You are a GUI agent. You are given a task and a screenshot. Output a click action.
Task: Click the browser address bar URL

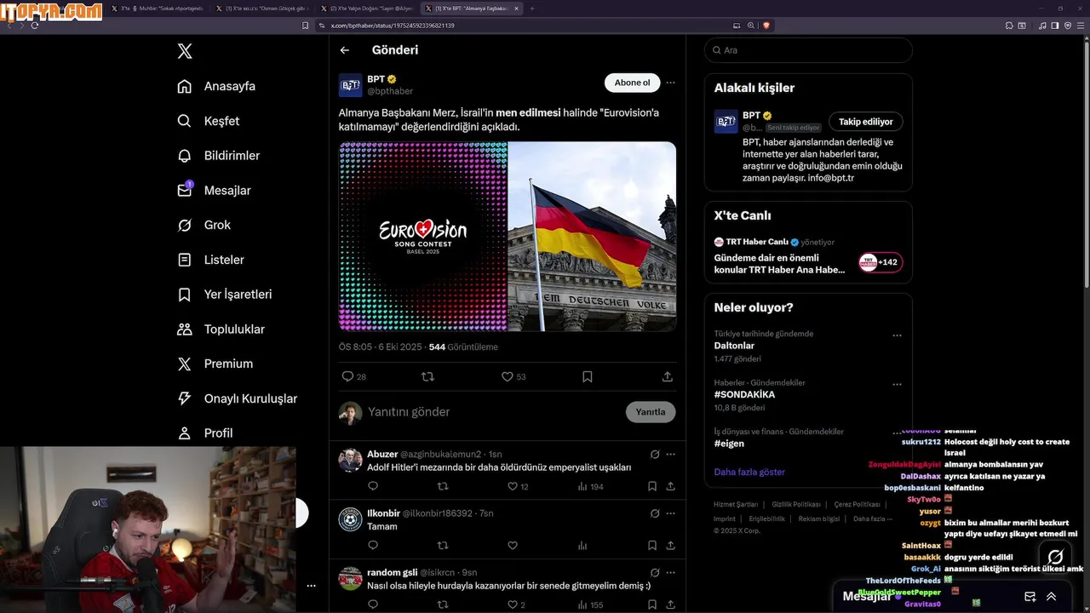(x=393, y=26)
